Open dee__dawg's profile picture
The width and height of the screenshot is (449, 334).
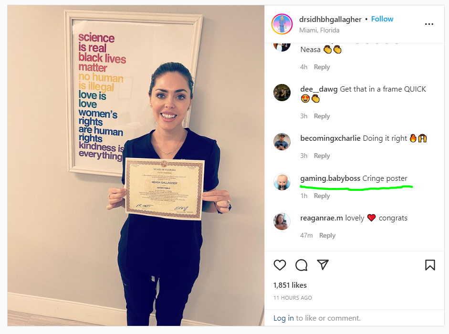(282, 93)
